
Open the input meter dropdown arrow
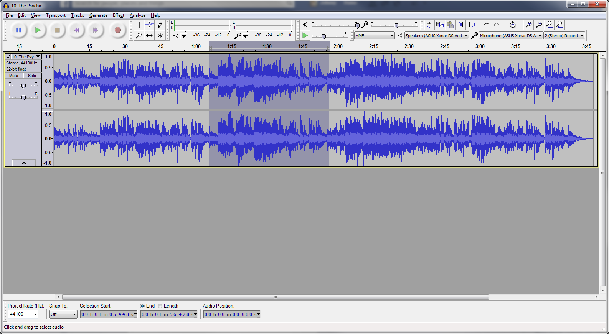(246, 36)
